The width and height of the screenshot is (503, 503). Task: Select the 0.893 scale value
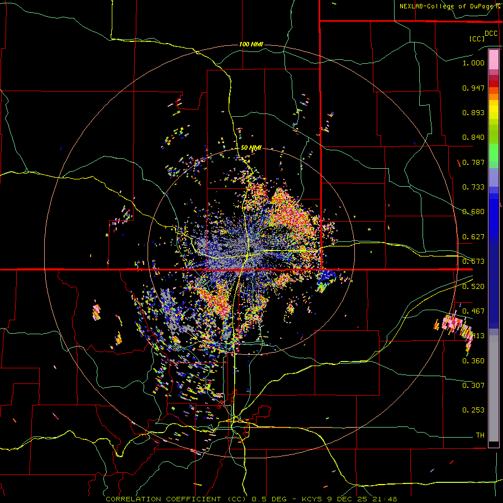click(x=473, y=112)
